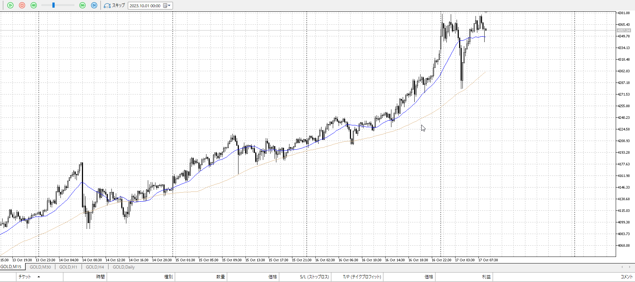Open the date picker calendar dropdown
This screenshot has width=635, height=282.
[x=167, y=5]
